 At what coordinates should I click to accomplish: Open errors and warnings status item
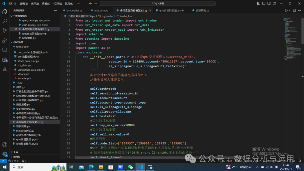(x=14, y=161)
